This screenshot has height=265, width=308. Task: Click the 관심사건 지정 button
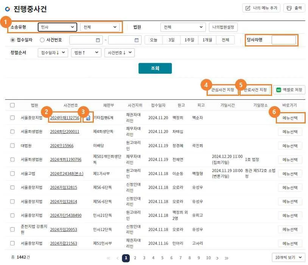pos(222,90)
